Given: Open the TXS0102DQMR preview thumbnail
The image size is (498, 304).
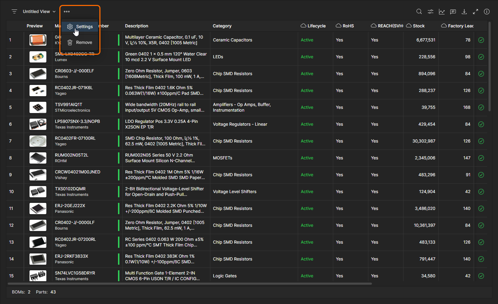Looking at the screenshot, I should 38,192.
